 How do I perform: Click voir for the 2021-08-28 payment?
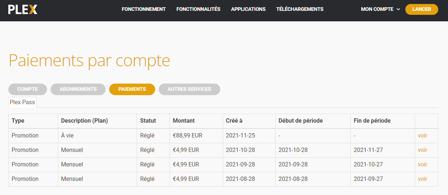click(422, 179)
